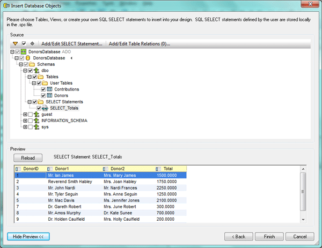322x248 pixels.
Task: Uncheck the Contributions table checkbox
Action: pyautogui.click(x=43, y=89)
